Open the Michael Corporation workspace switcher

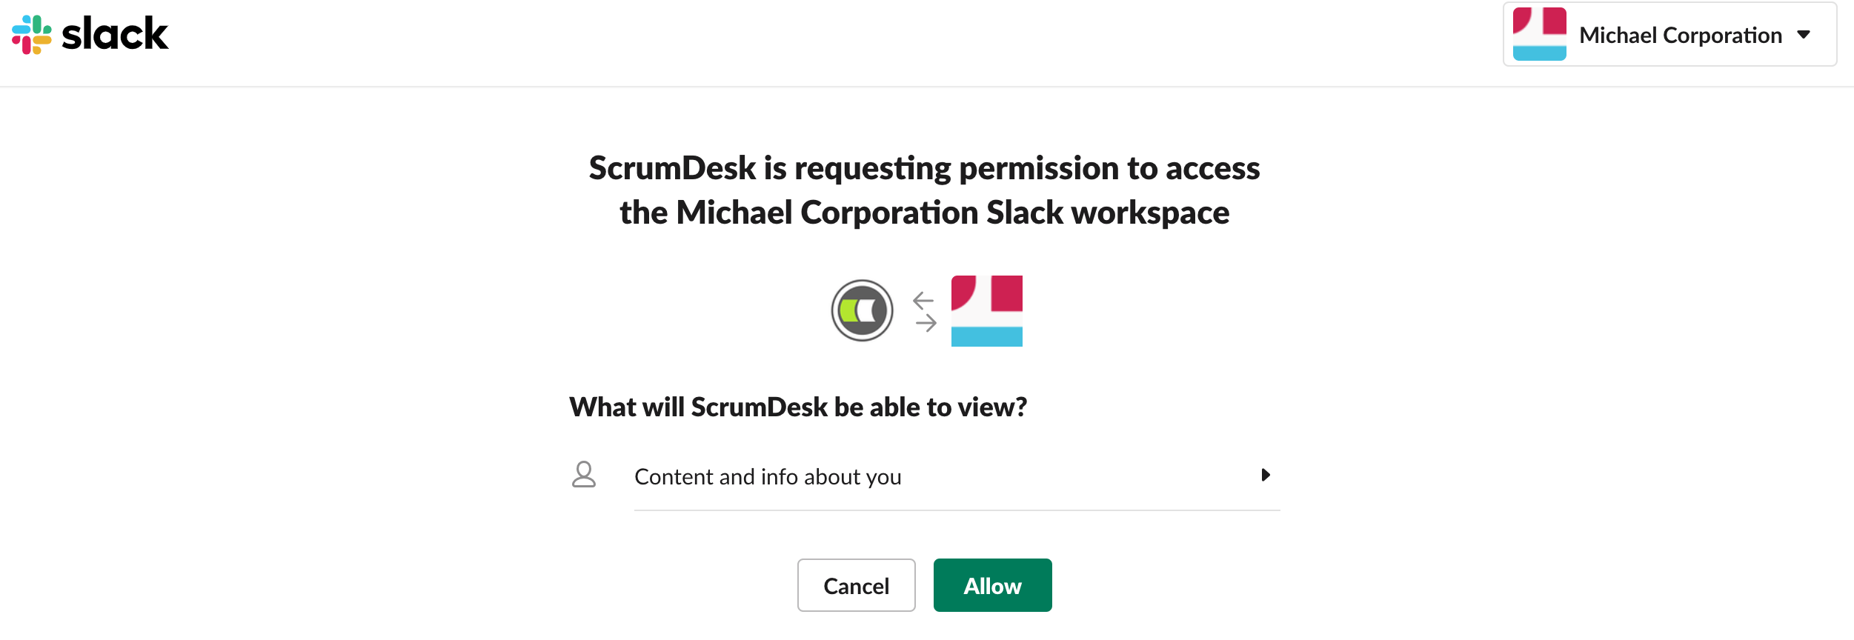point(1669,34)
